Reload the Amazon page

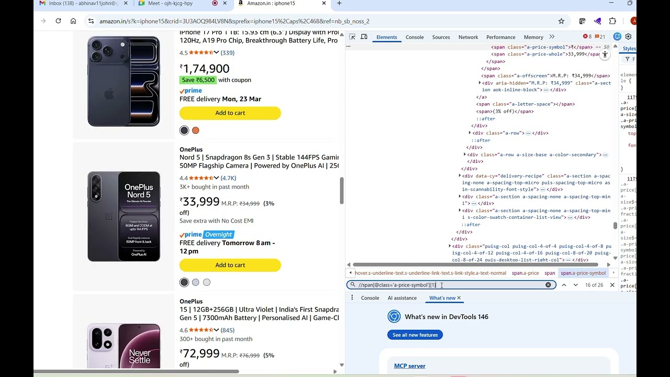tap(58, 21)
